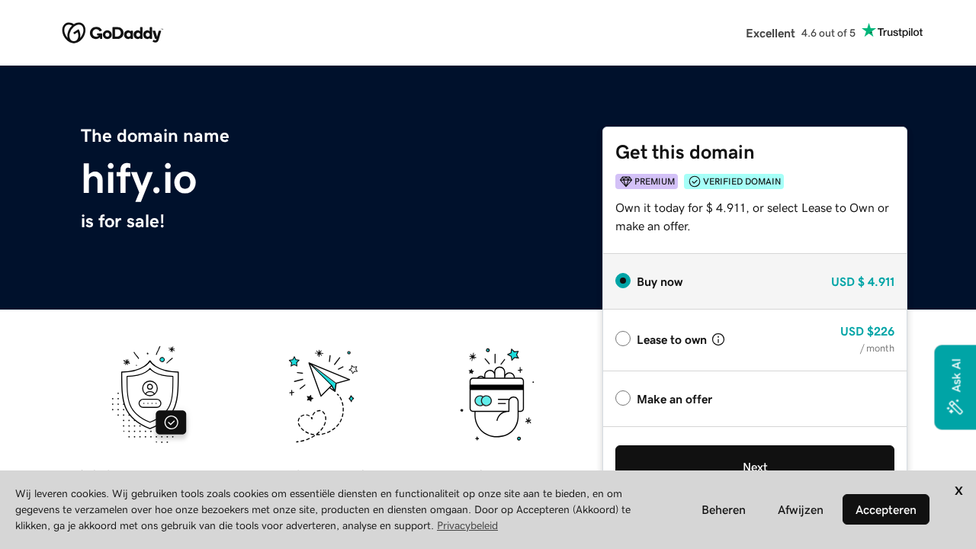Open cookie settings via Beheren
This screenshot has height=549, width=976.
point(723,509)
